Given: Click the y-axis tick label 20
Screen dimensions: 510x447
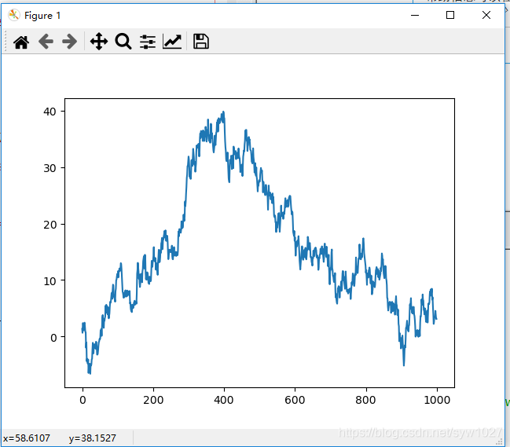Looking at the screenshot, I should [x=50, y=225].
